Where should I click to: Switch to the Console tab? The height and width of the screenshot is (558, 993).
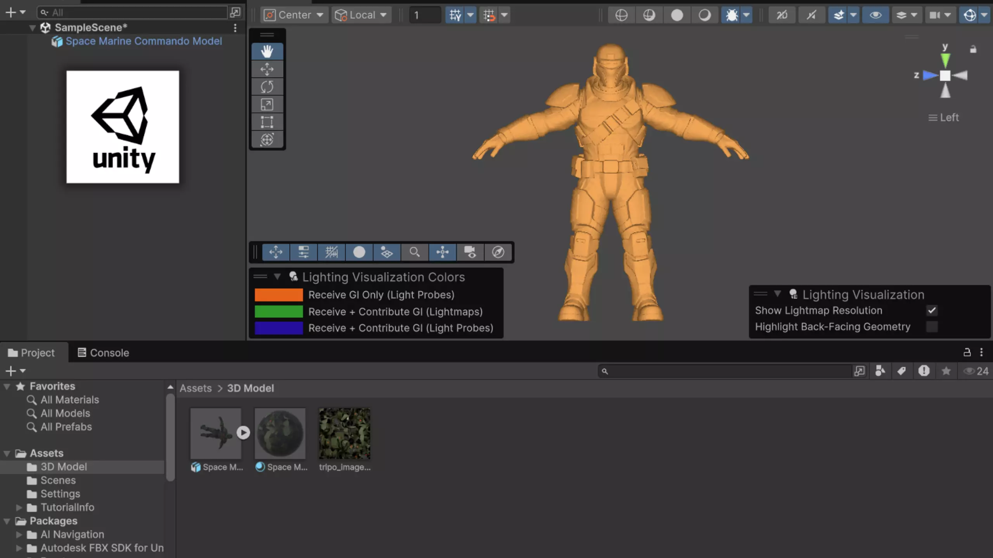point(103,353)
